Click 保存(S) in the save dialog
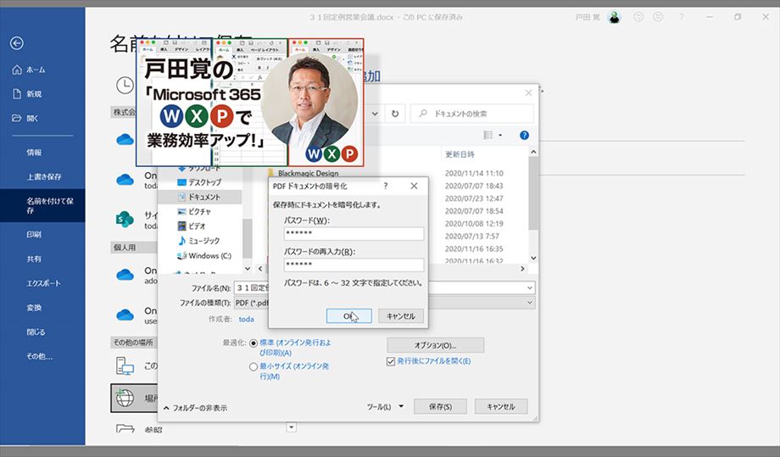This screenshot has height=457, width=780. point(440,407)
